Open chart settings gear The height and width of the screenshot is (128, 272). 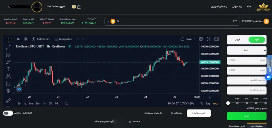point(201,39)
